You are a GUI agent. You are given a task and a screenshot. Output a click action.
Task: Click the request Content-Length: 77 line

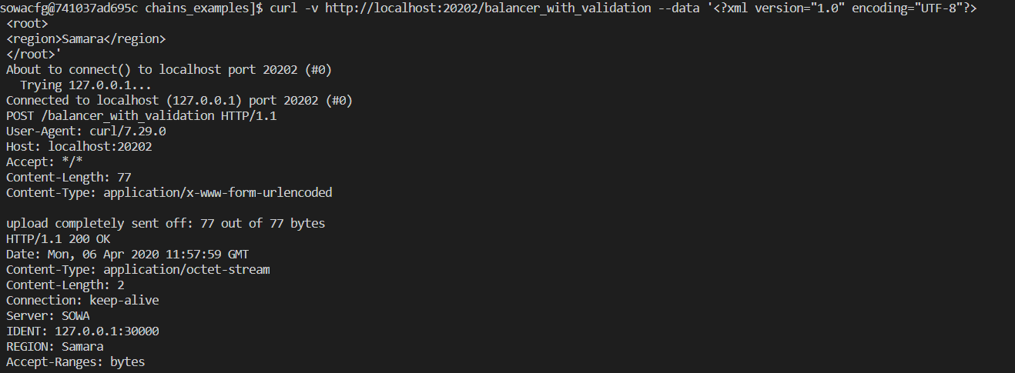click(69, 178)
